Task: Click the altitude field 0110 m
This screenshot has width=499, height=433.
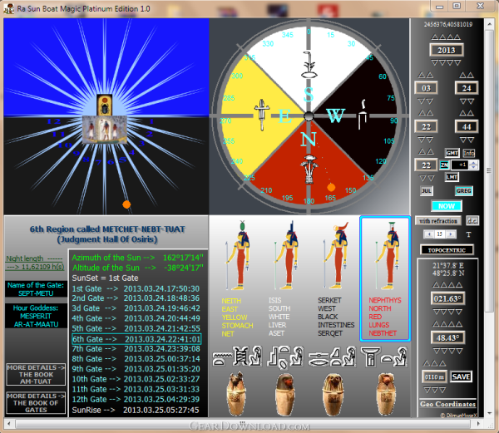Action: [434, 376]
